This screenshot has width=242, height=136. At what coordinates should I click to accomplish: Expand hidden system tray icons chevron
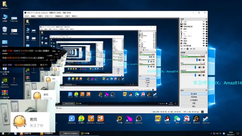pos(211,134)
